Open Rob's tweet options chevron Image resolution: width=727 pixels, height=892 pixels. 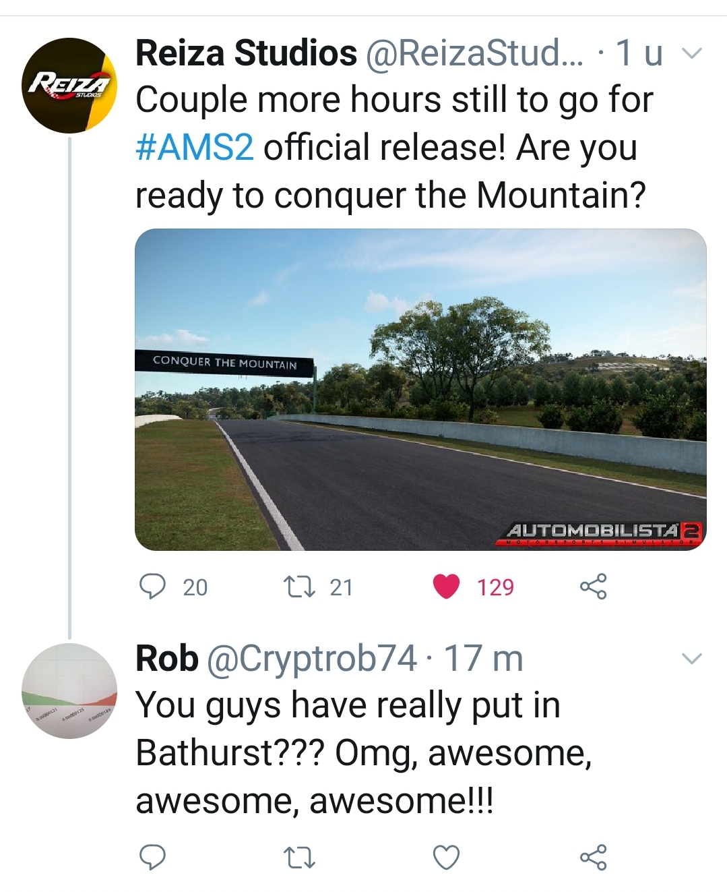click(692, 659)
